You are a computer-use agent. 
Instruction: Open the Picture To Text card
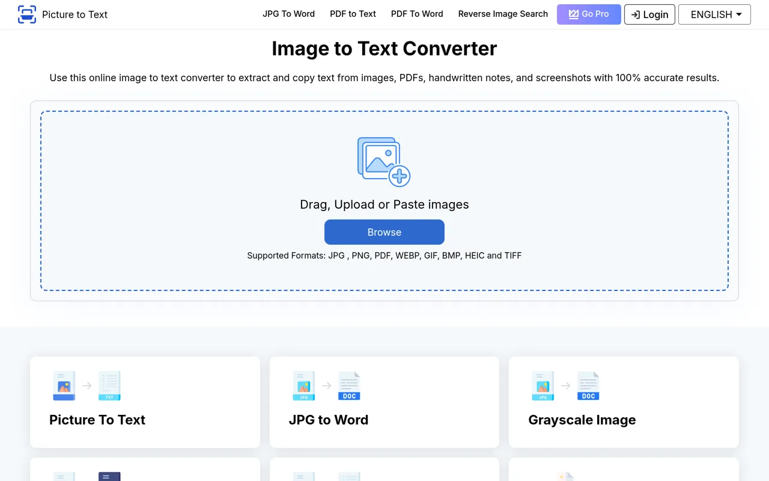coord(145,402)
